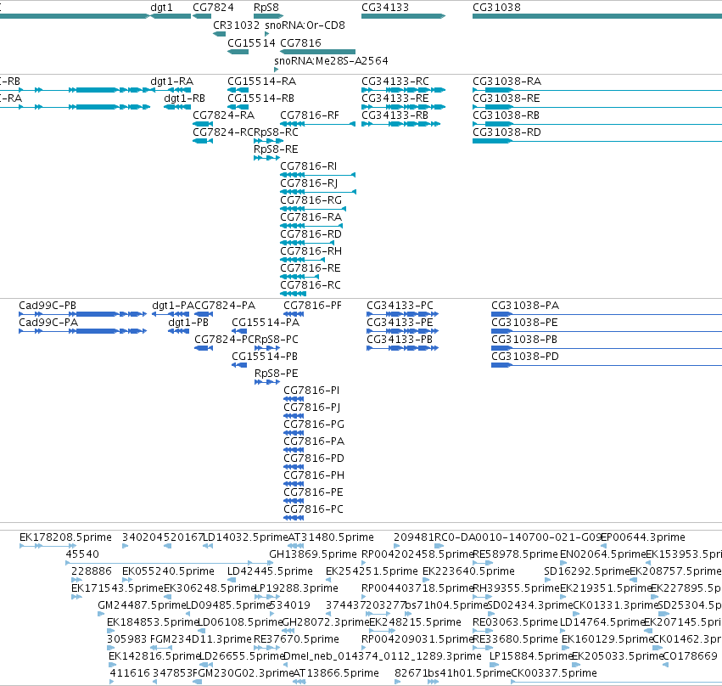Select the snoRNA:Me28S-A2564 label
Screen dimensions: 722x686
(x=331, y=61)
